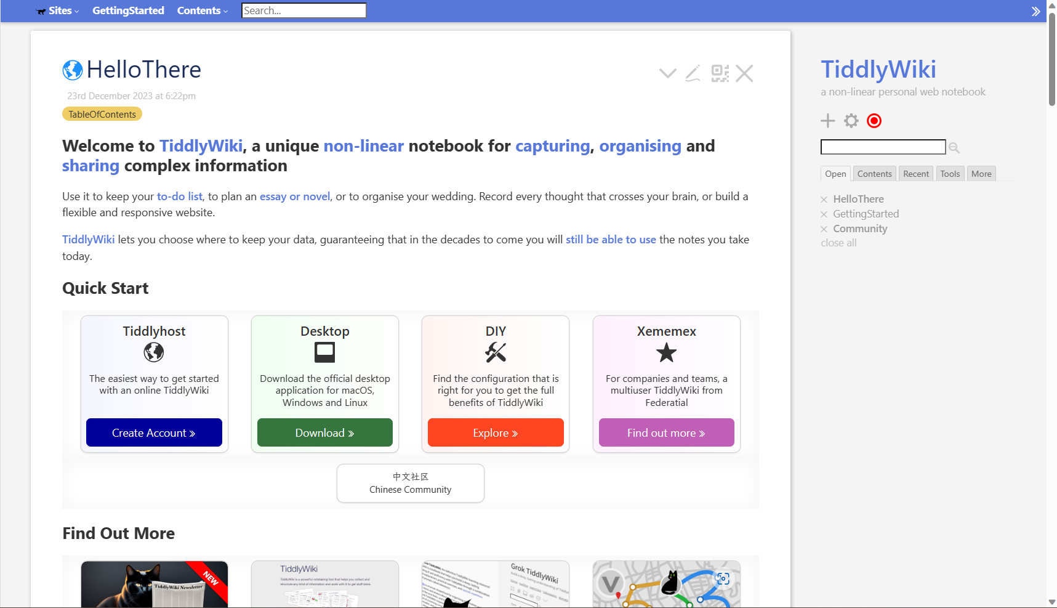Switch to the Contents sidebar tab
The width and height of the screenshot is (1057, 608).
(x=874, y=174)
